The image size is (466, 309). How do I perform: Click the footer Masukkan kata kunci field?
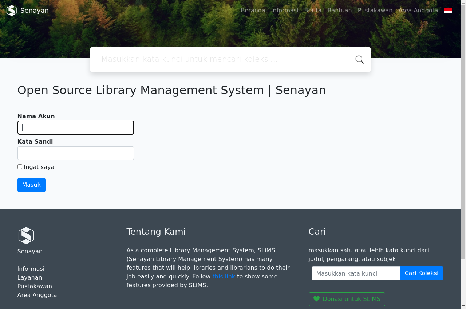pyautogui.click(x=356, y=273)
